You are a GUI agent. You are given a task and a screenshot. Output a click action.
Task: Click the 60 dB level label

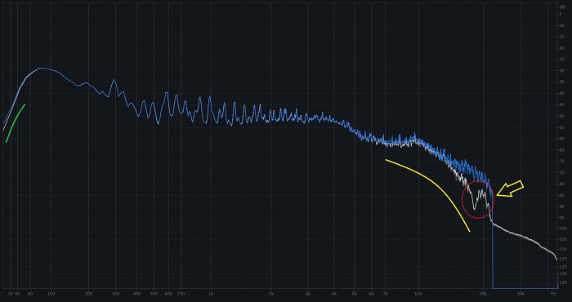562,139
